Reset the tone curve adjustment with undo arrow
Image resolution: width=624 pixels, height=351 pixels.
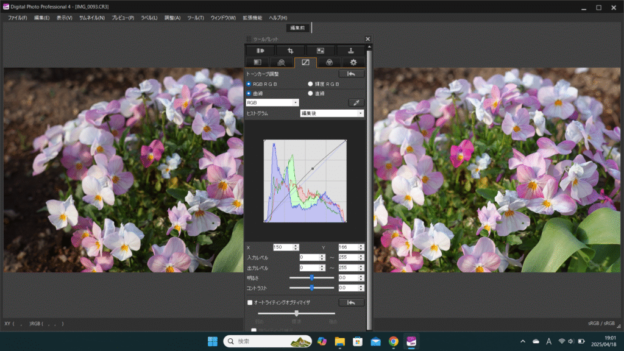coord(351,74)
